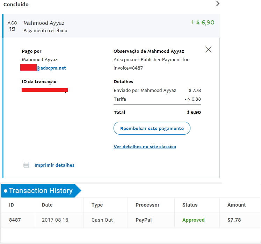Screen dimensions: 261x244
Task: Expand the Concluído section chevron
Action: click(218, 3)
